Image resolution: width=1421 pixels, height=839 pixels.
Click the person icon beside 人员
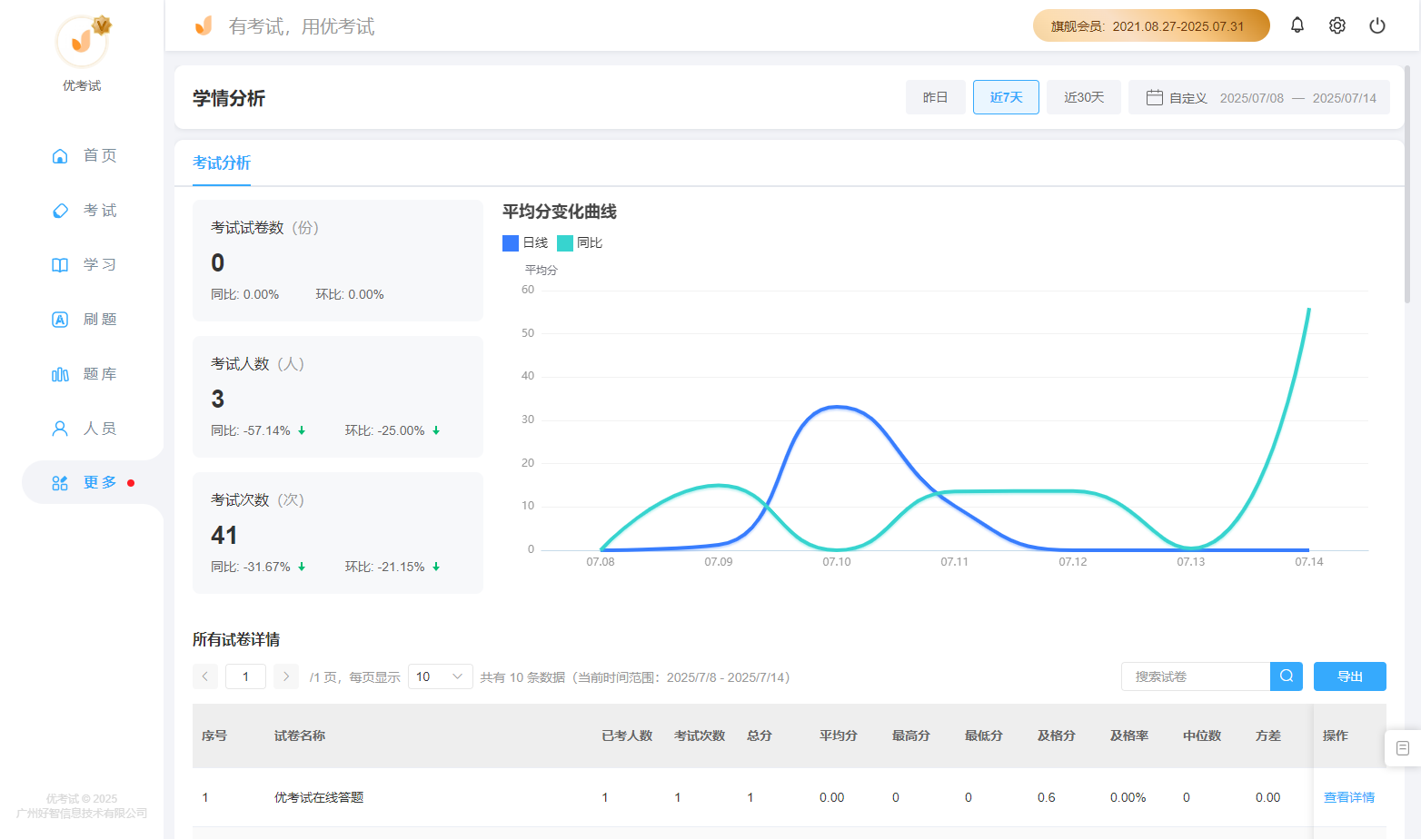(x=60, y=429)
